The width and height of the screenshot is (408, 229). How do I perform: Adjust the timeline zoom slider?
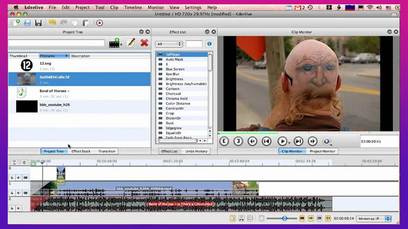tap(285, 219)
